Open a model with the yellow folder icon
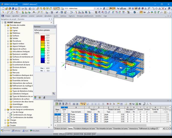Viewport: 172px width, 138px height. click(x=6, y=9)
